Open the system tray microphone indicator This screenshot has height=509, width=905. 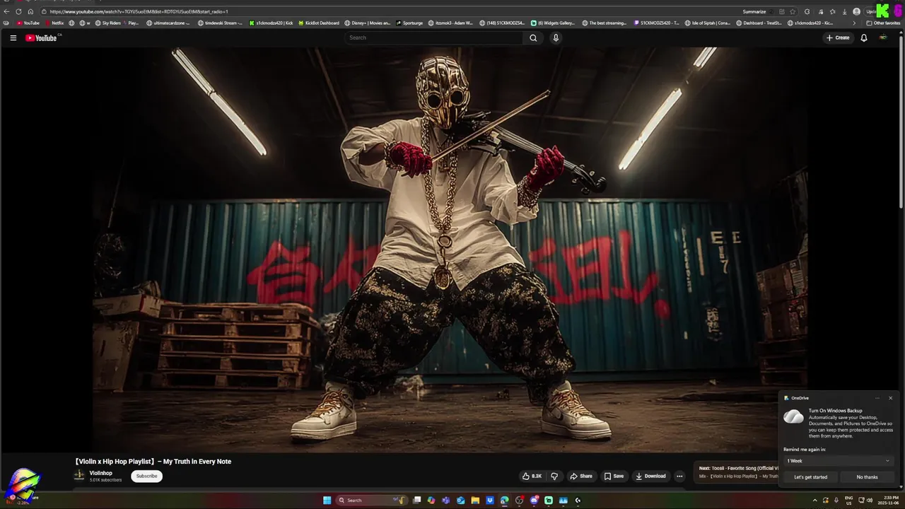tap(836, 500)
